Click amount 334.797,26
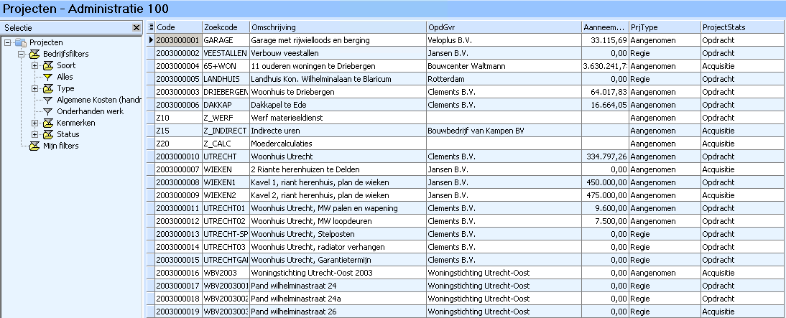The width and height of the screenshot is (786, 318). point(606,156)
